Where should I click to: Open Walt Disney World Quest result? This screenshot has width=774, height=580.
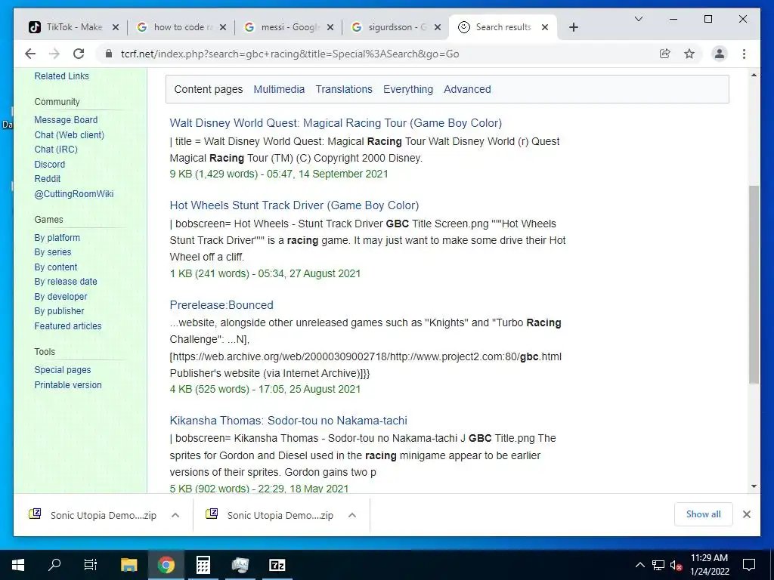336,123
